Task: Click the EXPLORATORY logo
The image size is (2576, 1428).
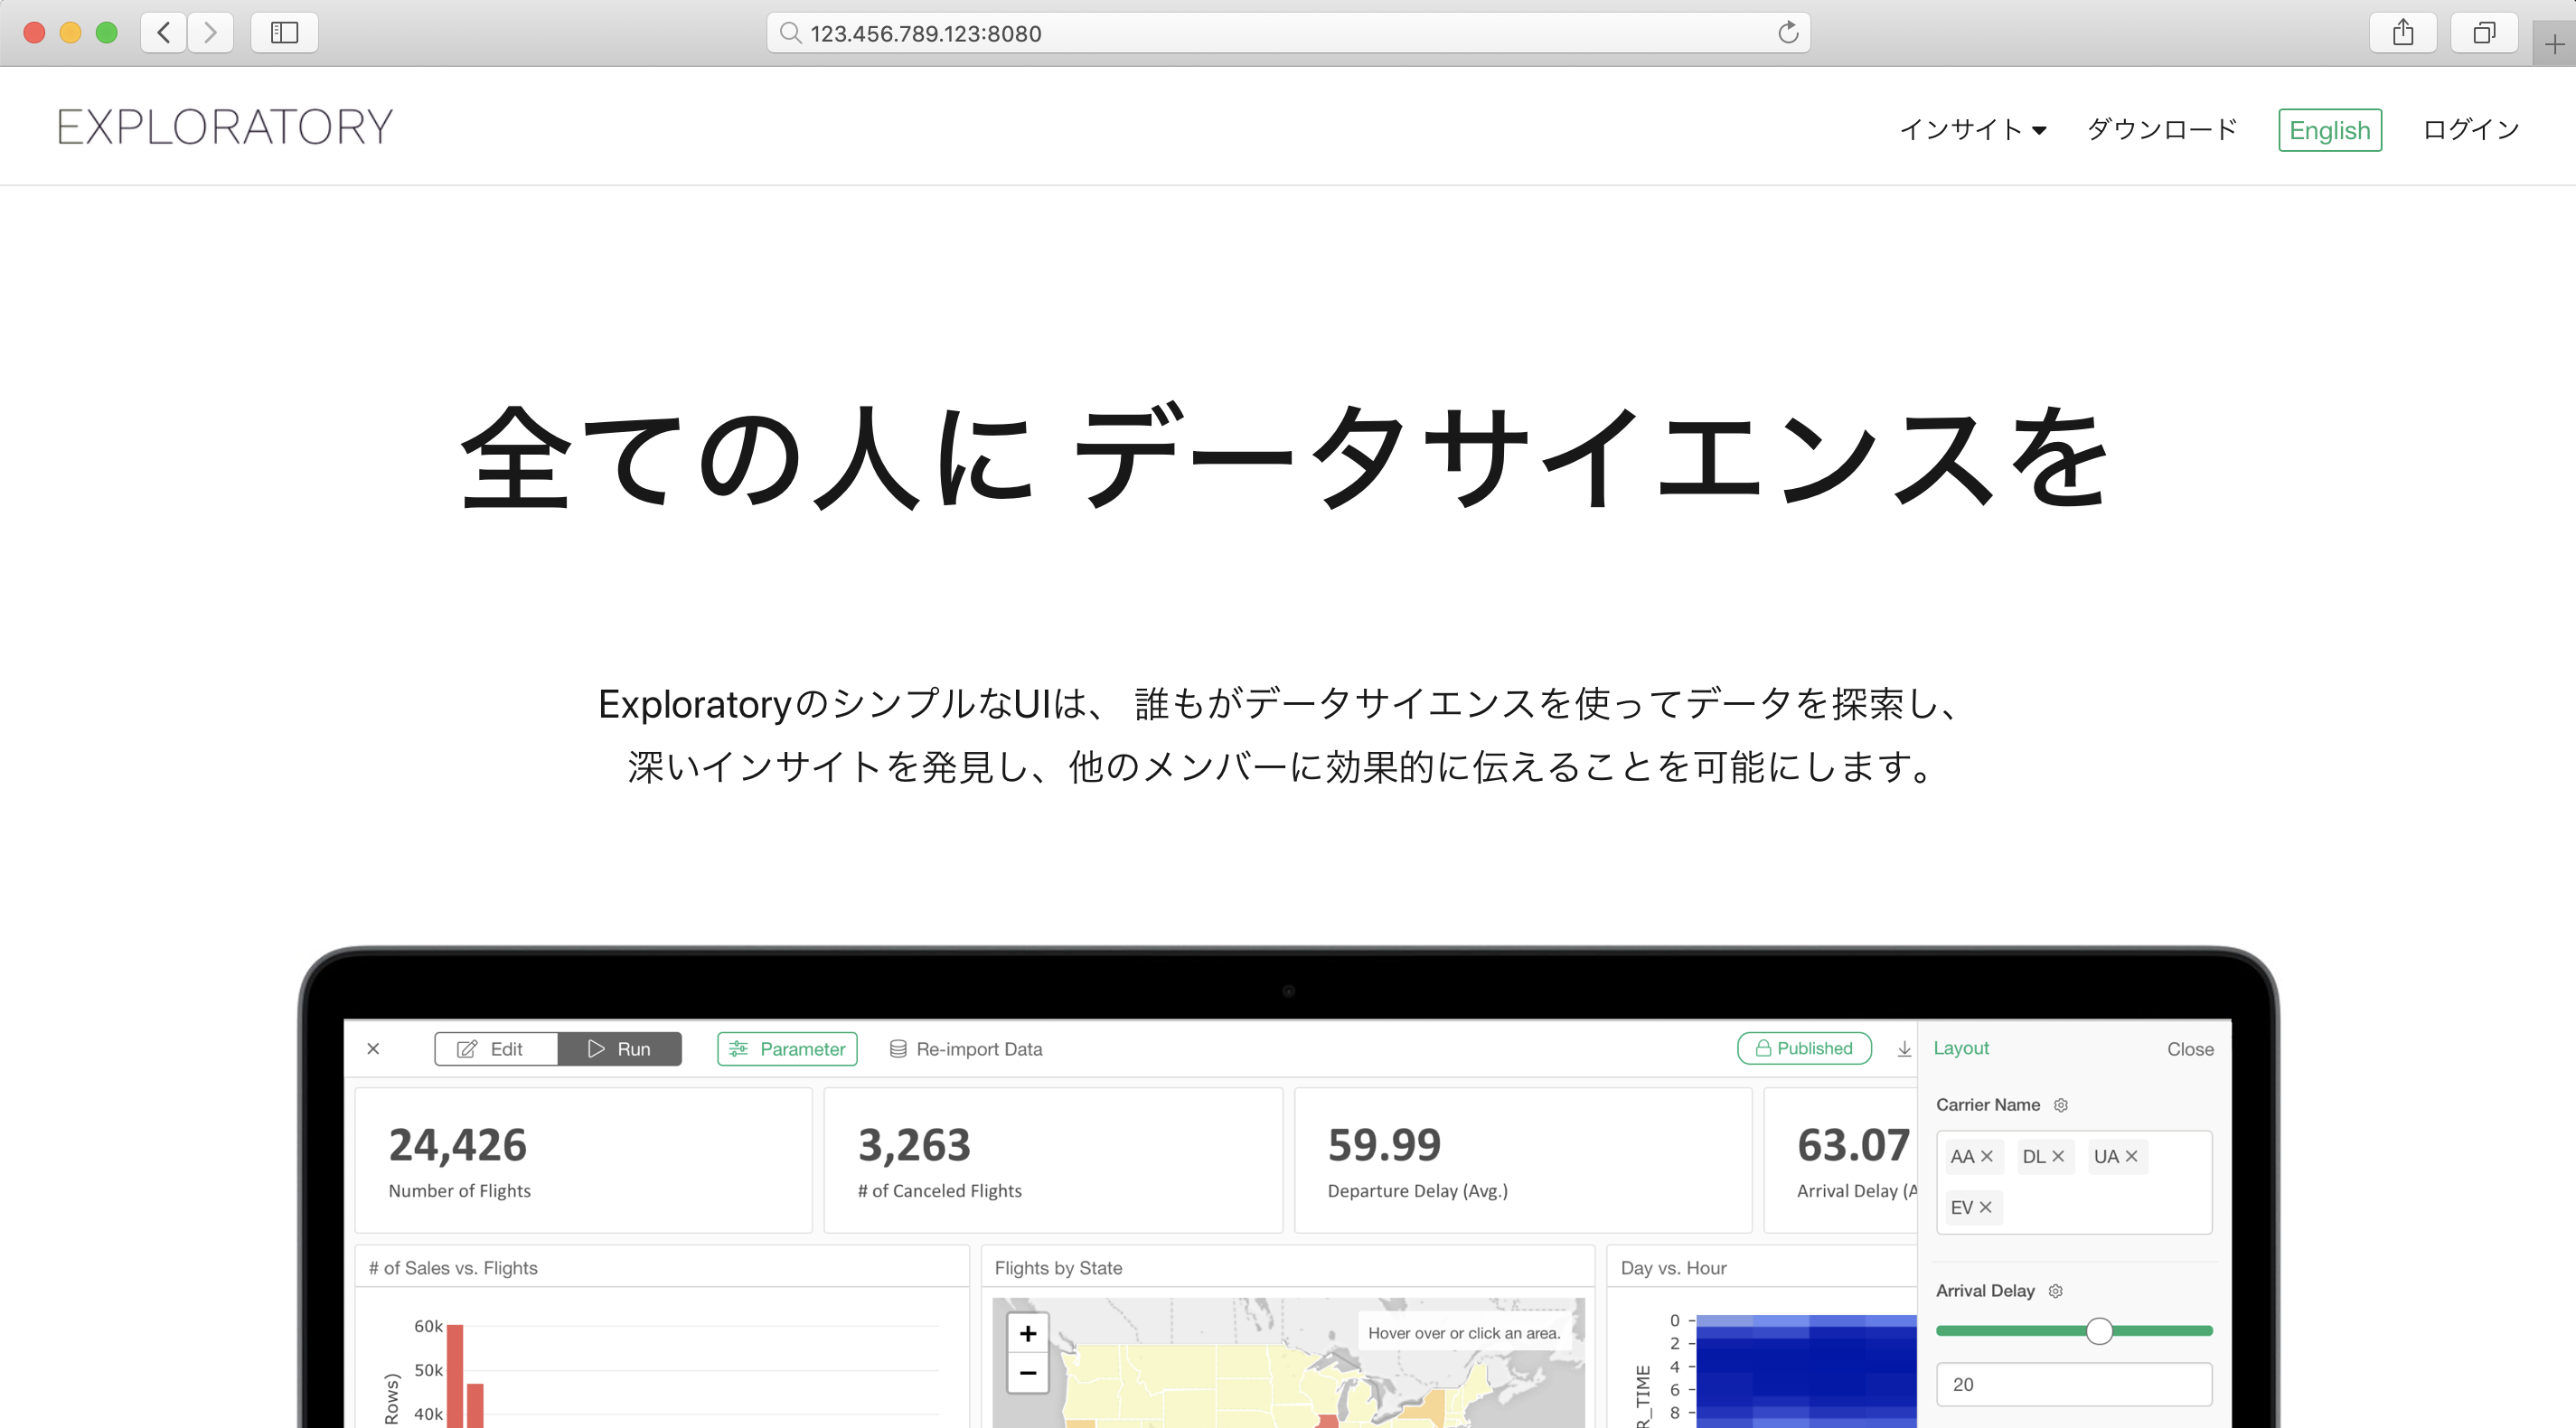Action: coord(225,127)
